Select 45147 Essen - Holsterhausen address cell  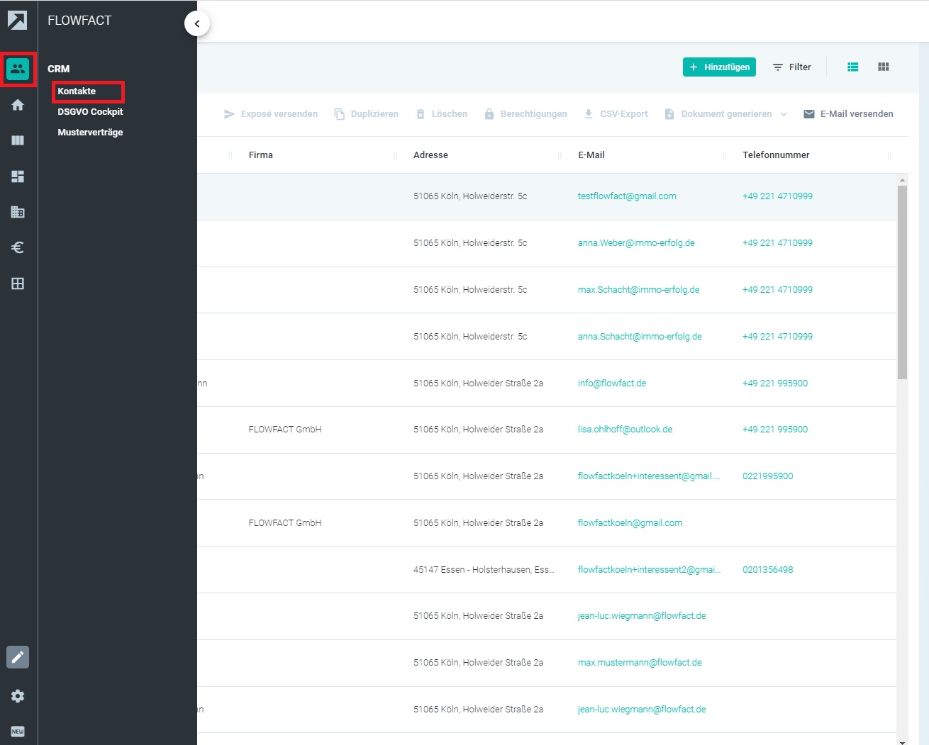pos(484,569)
